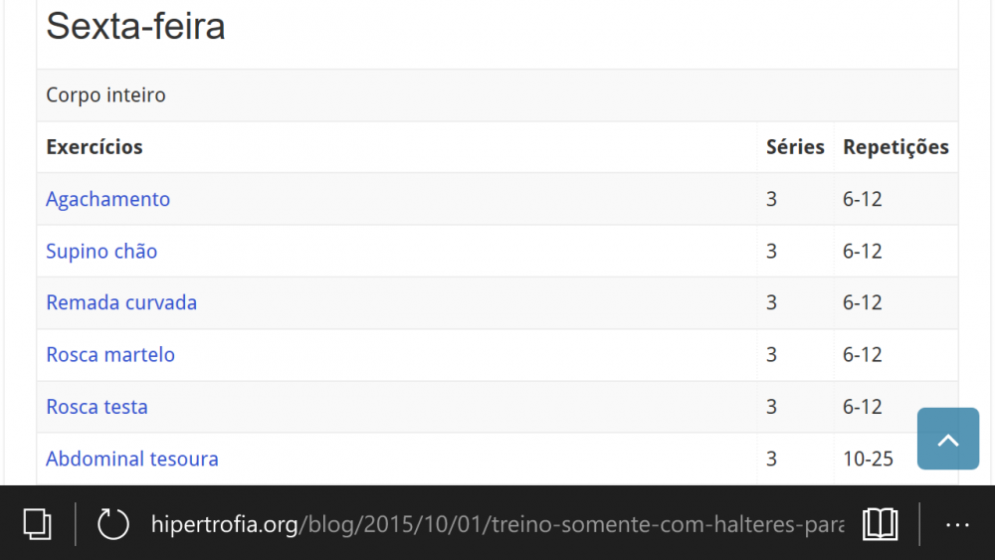This screenshot has height=560, width=995.
Task: Click the Corpo inteiro row
Action: [497, 95]
